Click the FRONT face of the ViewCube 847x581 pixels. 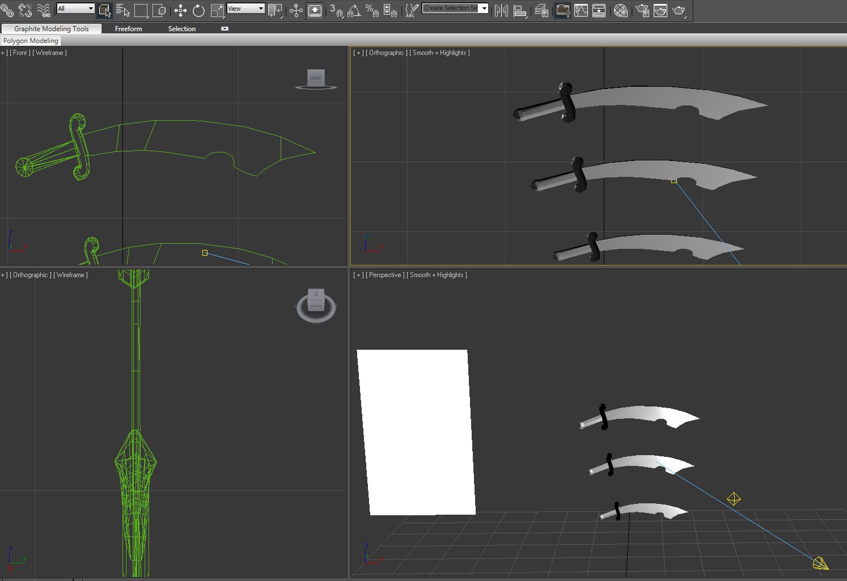coord(316,78)
